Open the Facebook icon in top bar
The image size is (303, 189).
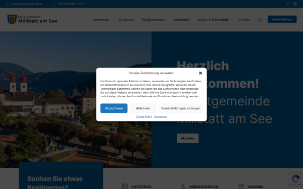(295, 4)
